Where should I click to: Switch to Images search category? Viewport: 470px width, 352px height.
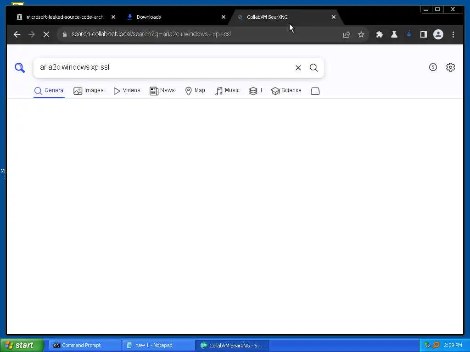89,91
